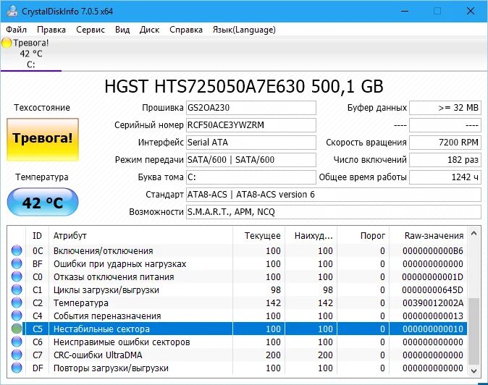Click the ID column header
The height and width of the screenshot is (385, 488).
point(37,236)
